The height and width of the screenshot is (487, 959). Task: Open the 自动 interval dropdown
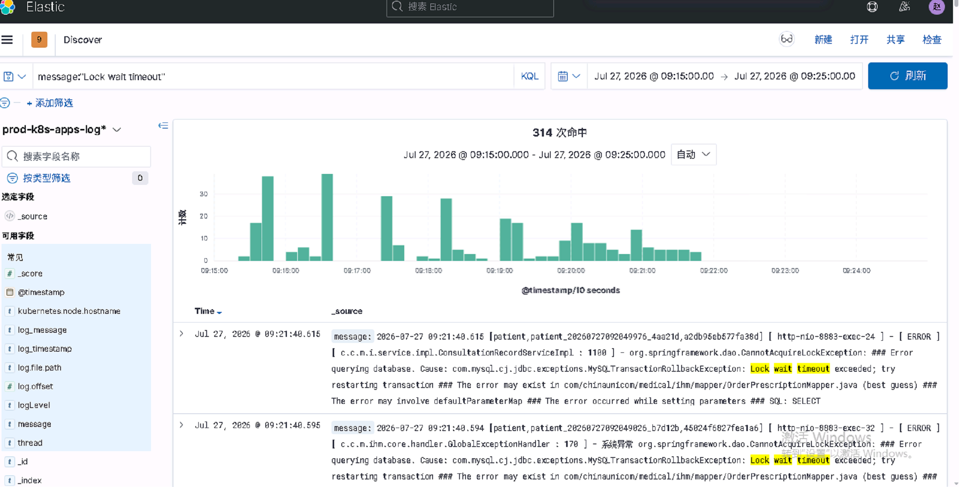pos(693,154)
